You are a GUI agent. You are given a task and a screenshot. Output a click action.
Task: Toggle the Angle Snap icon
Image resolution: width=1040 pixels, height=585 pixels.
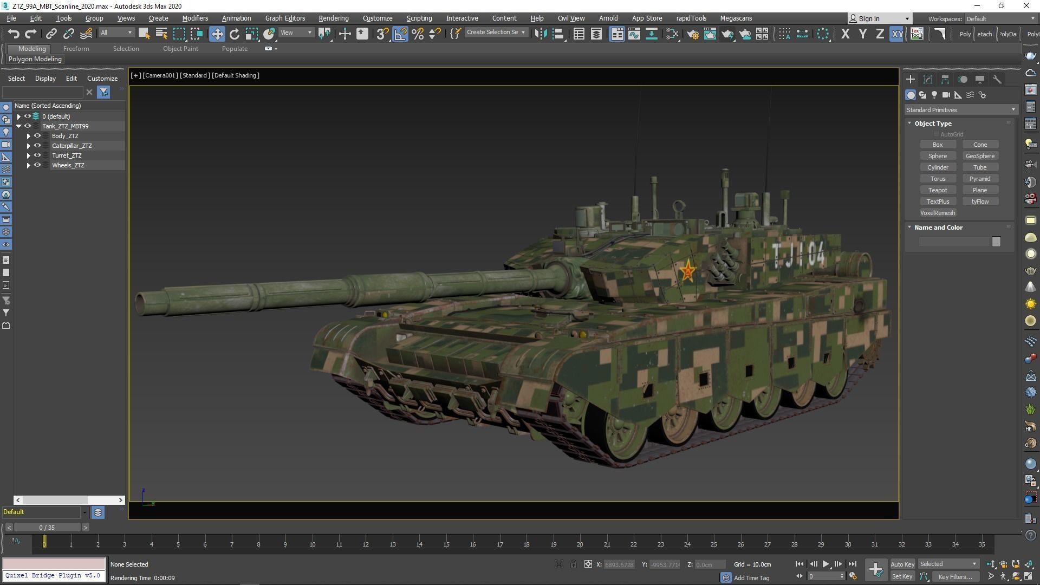pyautogui.click(x=400, y=34)
